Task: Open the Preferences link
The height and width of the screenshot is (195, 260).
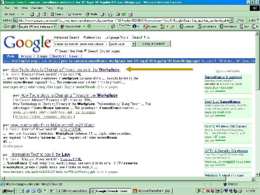Action: pos(92,38)
